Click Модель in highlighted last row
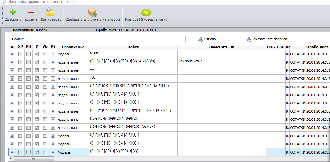The image size is (330, 162). click(73, 152)
